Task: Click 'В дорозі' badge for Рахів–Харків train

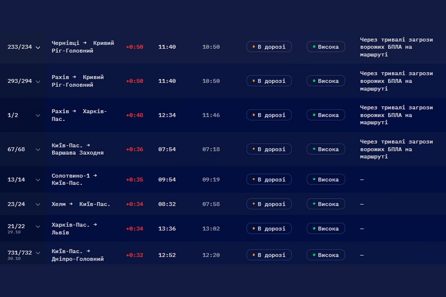Action: click(269, 115)
